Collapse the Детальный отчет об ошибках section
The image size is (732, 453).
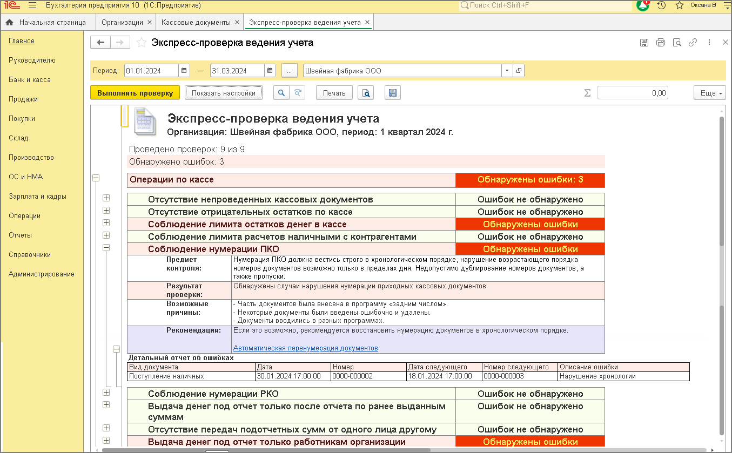[x=116, y=349]
